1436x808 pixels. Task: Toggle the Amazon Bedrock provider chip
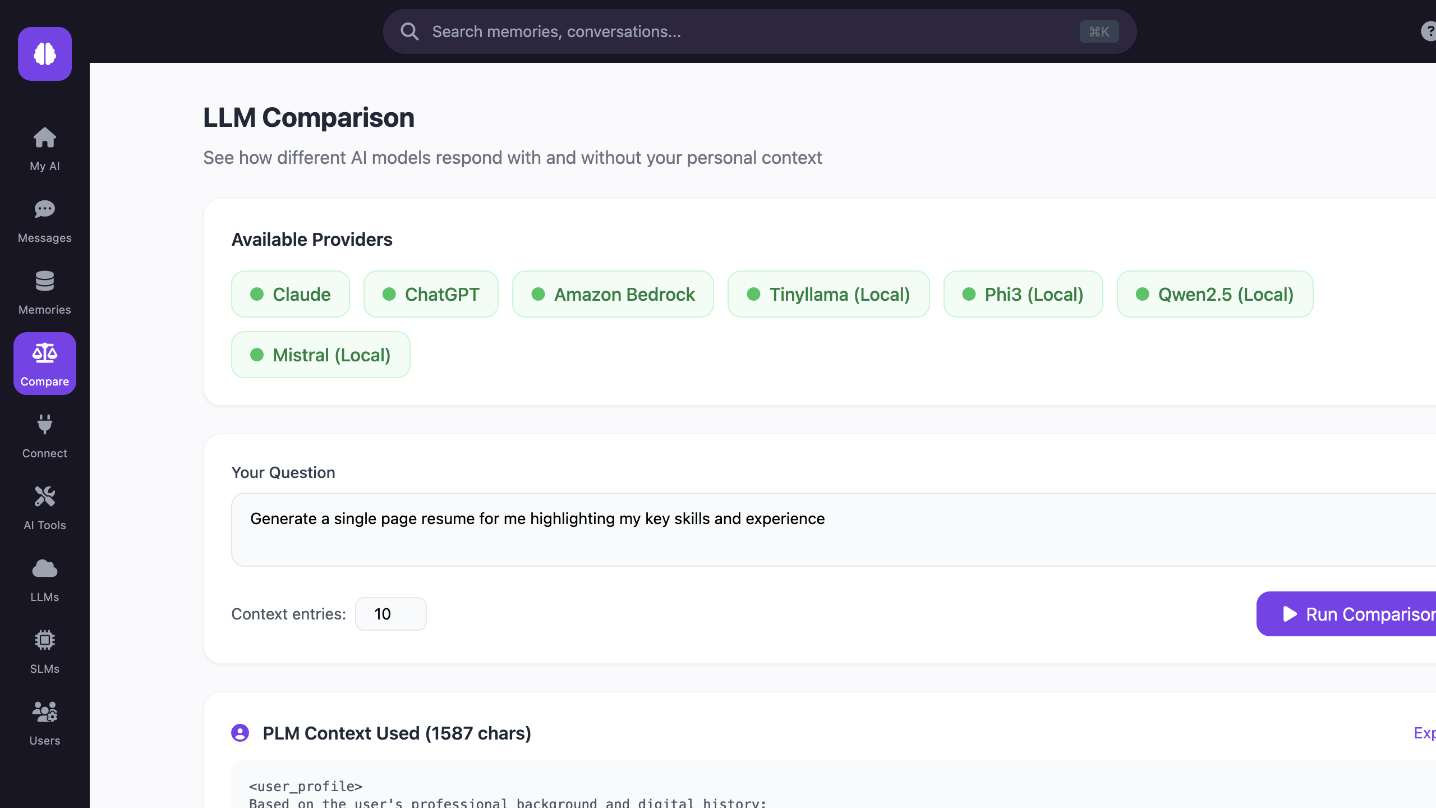click(613, 294)
